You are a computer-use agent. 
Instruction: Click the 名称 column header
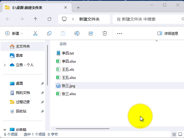point(63,44)
